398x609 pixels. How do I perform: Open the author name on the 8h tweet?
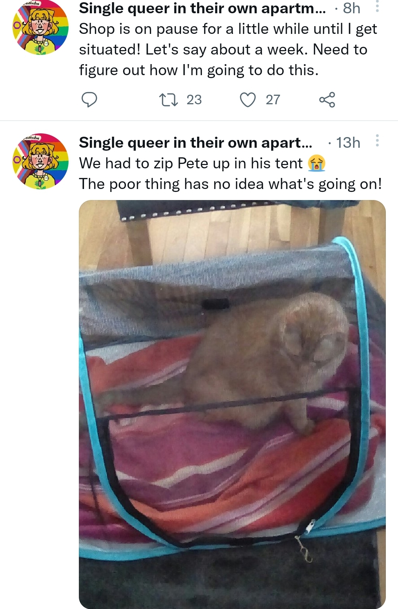[x=202, y=8]
